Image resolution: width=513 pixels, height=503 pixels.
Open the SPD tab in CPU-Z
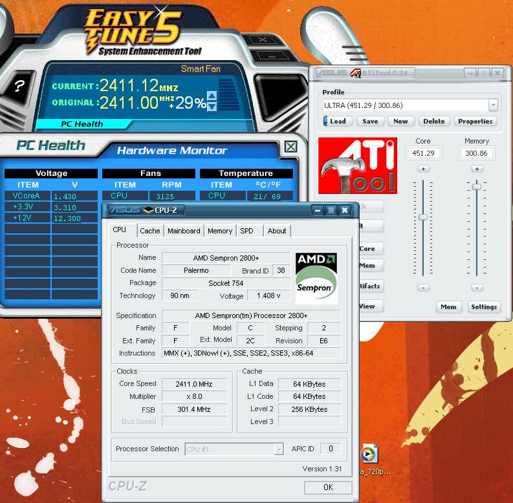tap(246, 231)
